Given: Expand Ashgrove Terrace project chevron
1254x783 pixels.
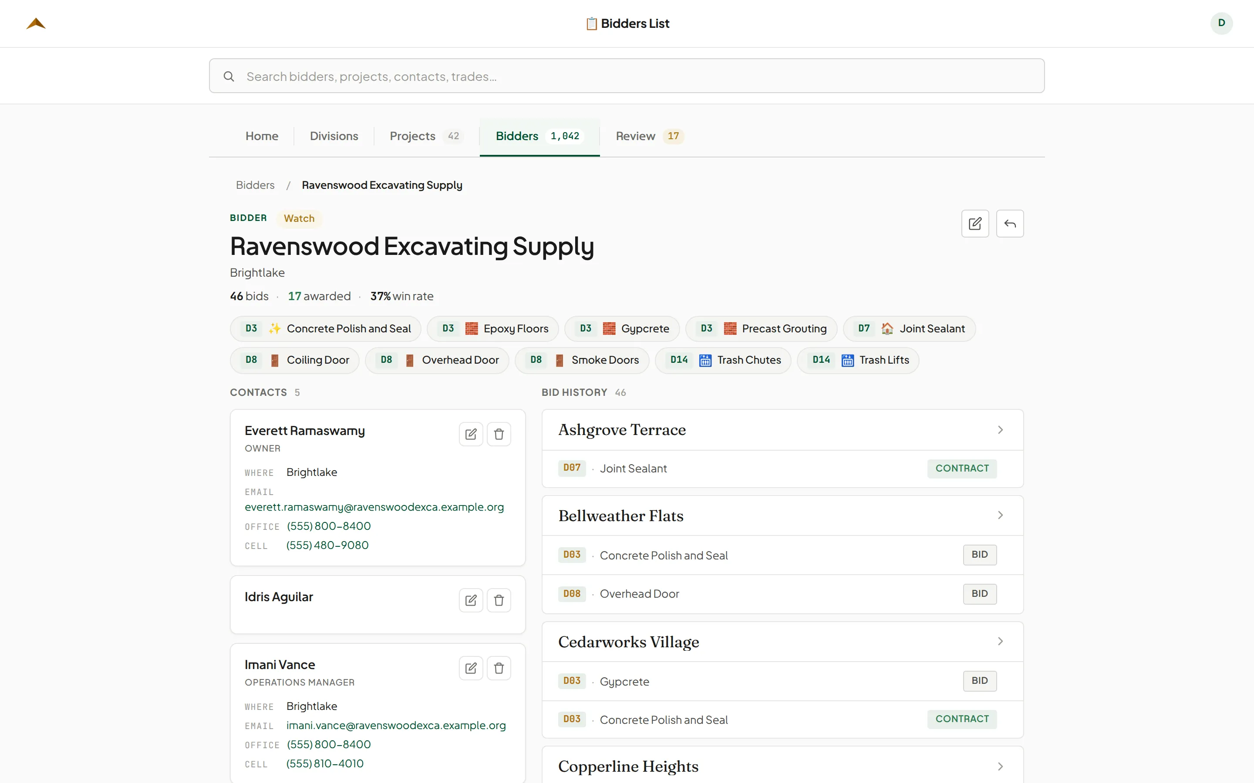Looking at the screenshot, I should pos(1000,430).
